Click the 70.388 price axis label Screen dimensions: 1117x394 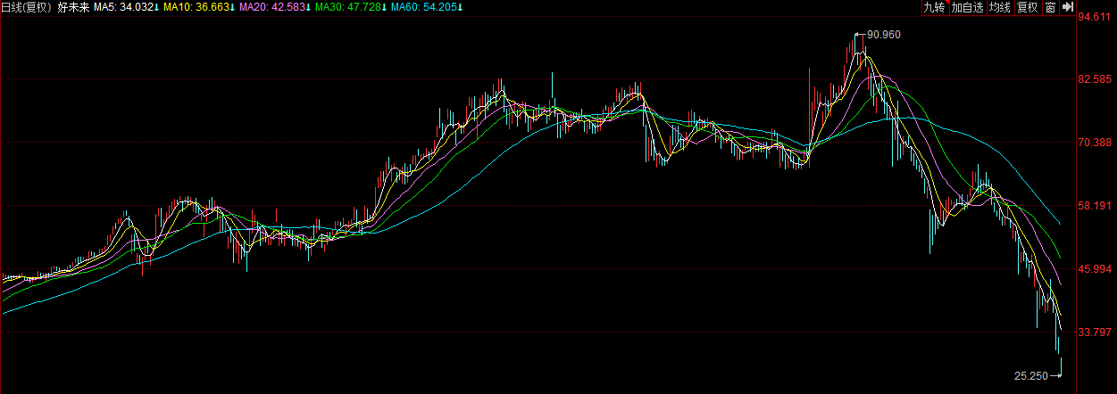1095,142
